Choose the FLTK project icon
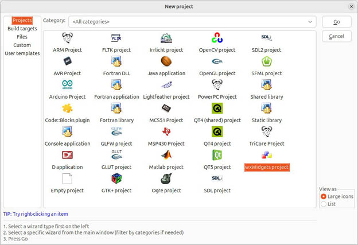 [x=116, y=38]
